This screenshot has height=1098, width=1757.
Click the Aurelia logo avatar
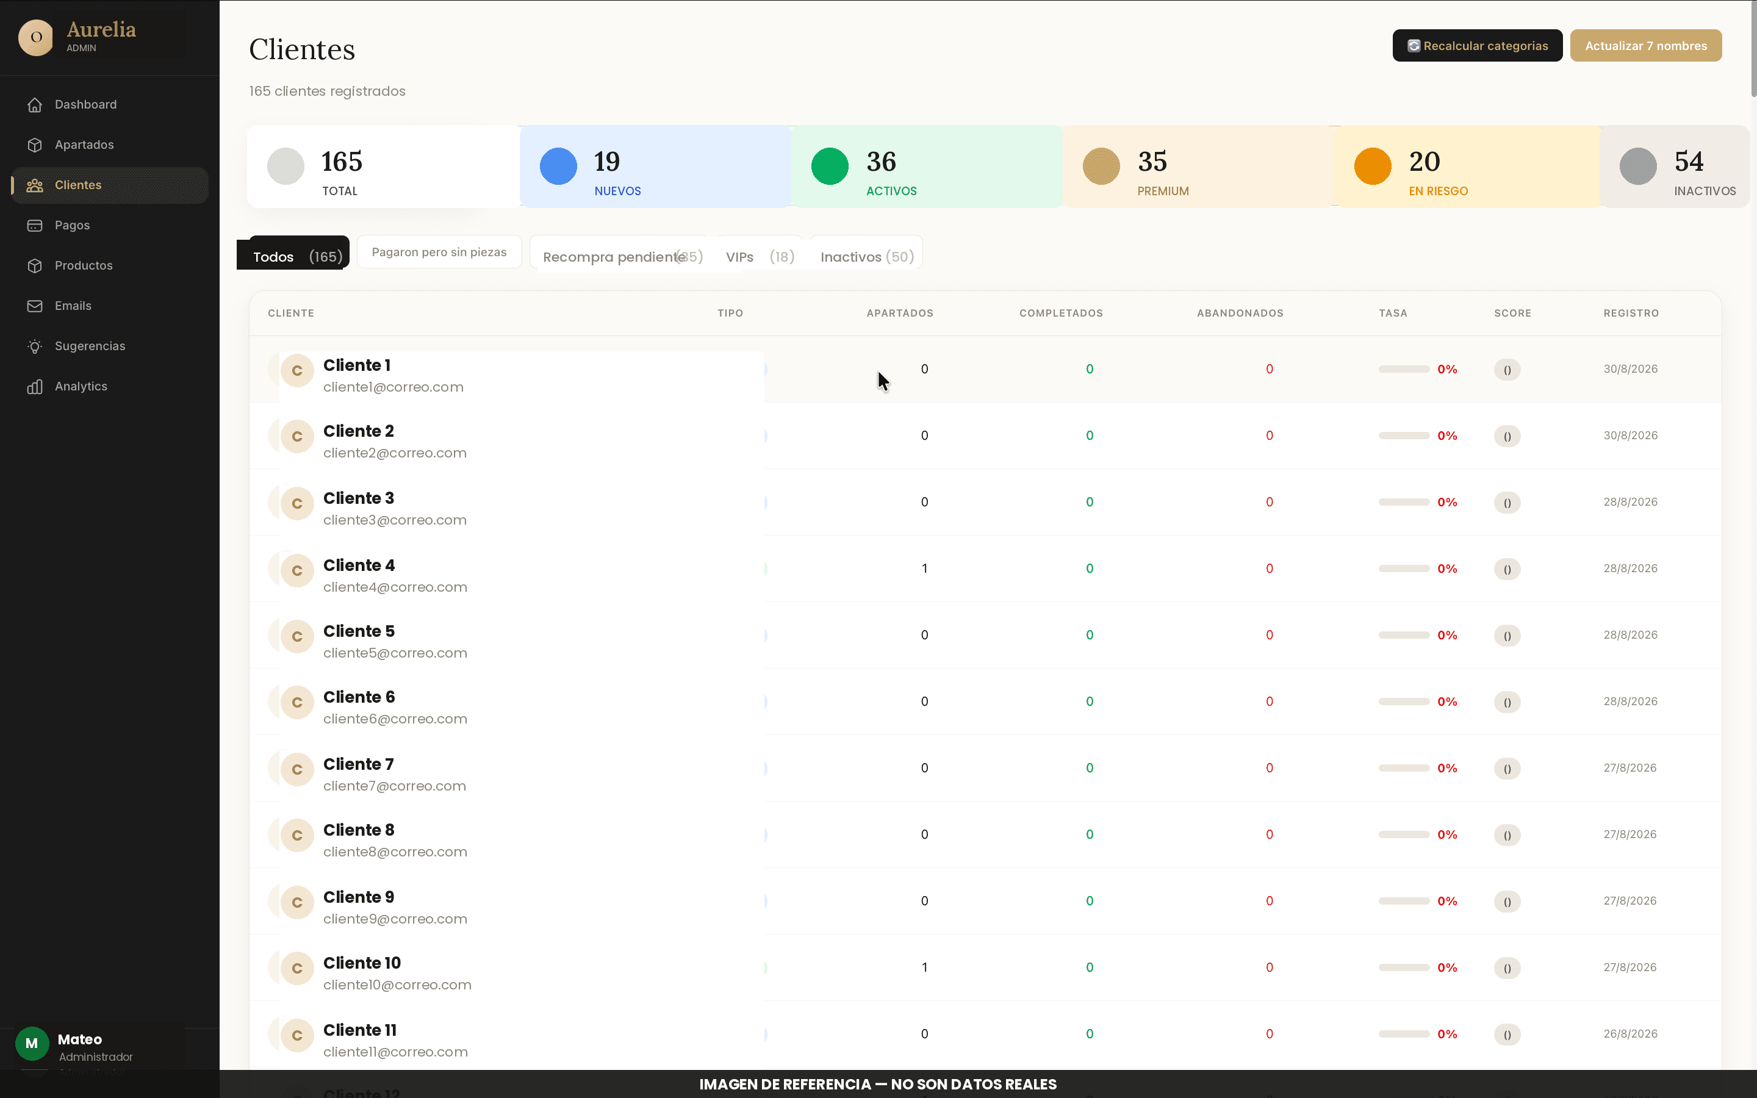[35, 37]
